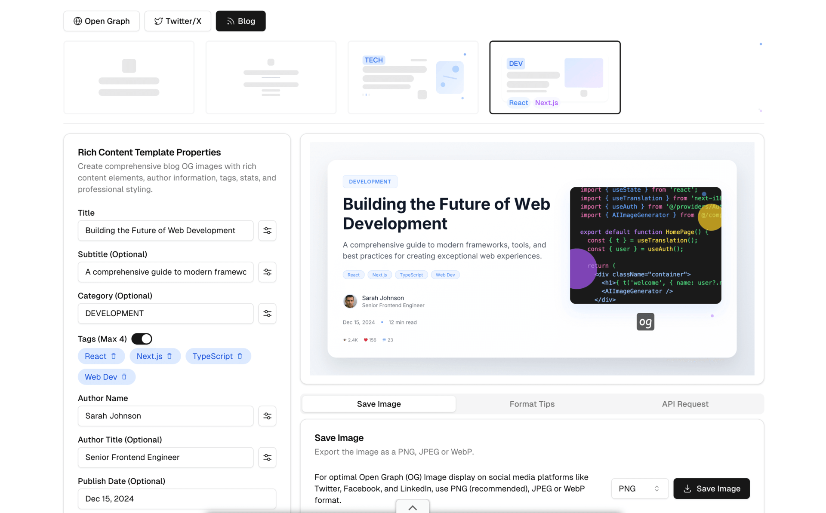Select the first blank template thumbnail

[129, 77]
